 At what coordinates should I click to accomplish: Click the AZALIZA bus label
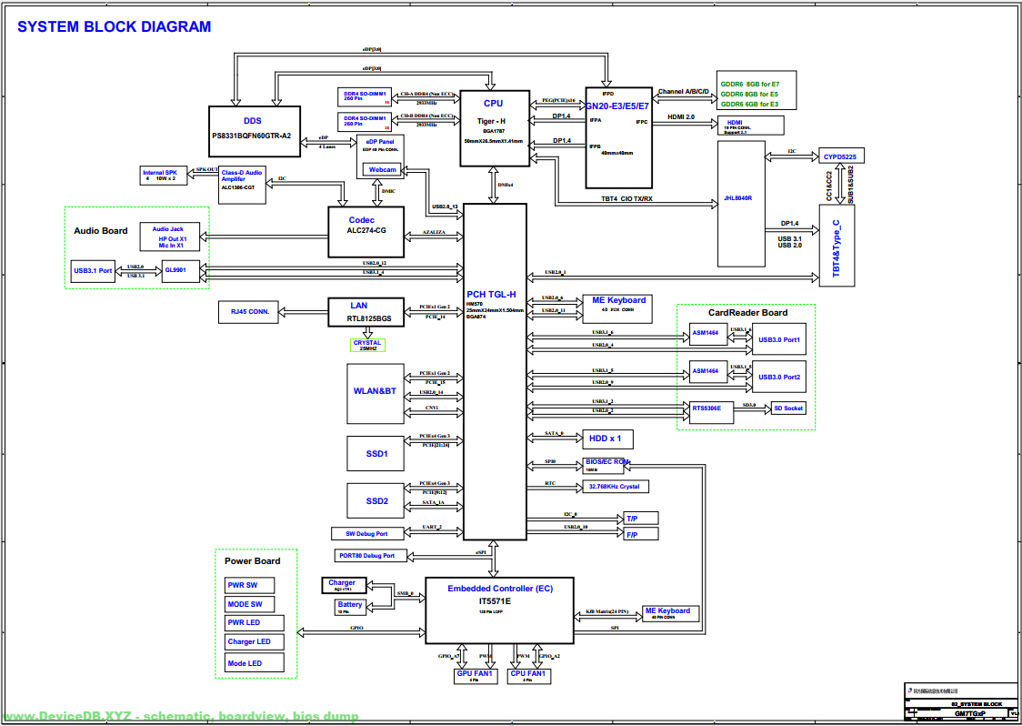(x=434, y=232)
